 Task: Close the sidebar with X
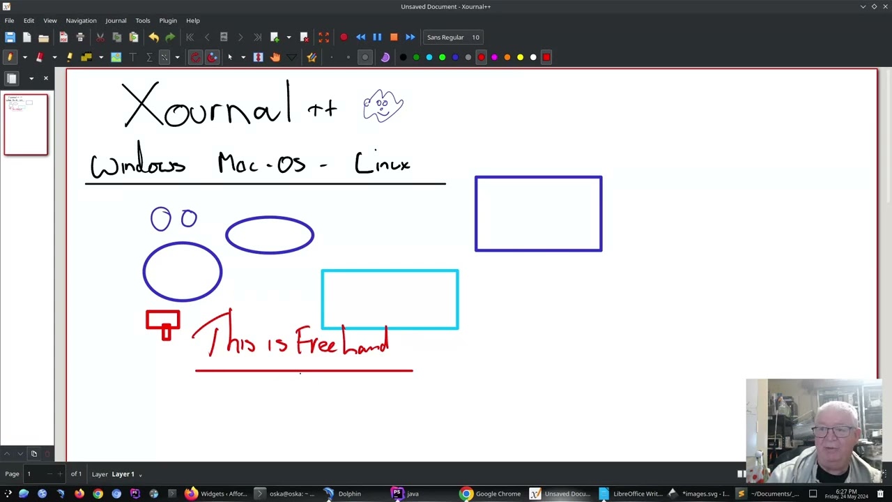45,78
